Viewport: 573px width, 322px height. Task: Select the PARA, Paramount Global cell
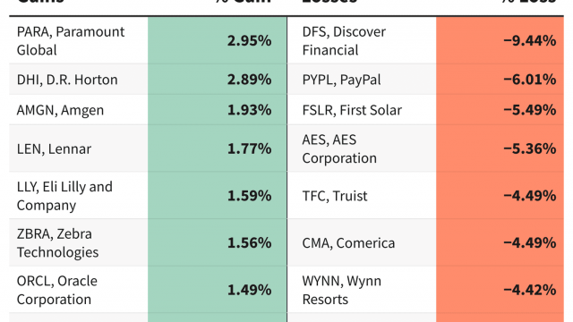79,40
